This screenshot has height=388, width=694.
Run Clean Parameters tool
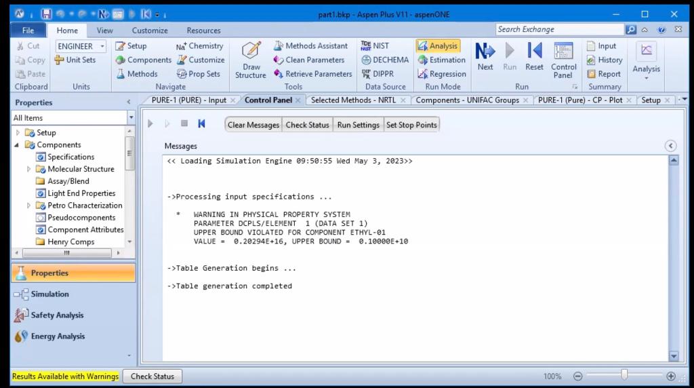pos(308,60)
